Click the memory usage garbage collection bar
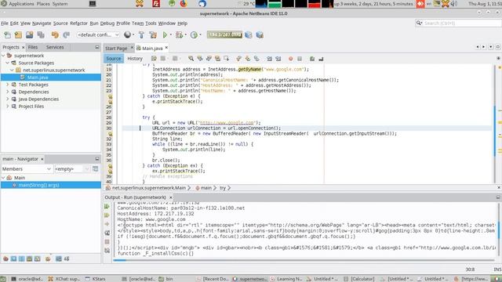502x282 pixels. click(224, 34)
